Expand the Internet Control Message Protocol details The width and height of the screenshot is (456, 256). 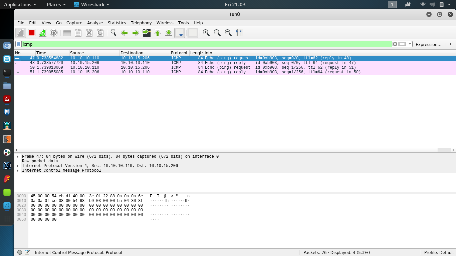coord(18,170)
